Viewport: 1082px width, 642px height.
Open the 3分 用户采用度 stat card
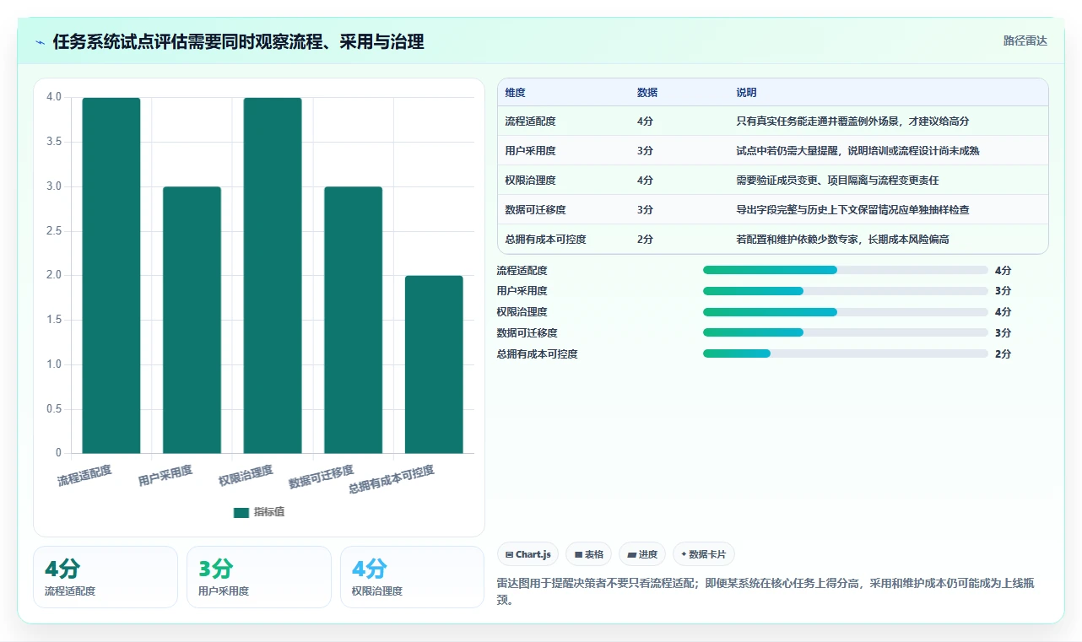[x=259, y=577]
